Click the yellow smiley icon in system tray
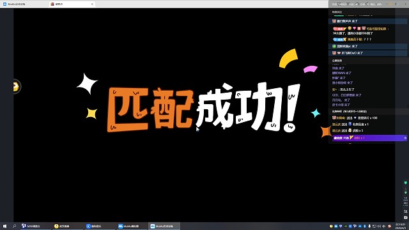 [x=331, y=226]
